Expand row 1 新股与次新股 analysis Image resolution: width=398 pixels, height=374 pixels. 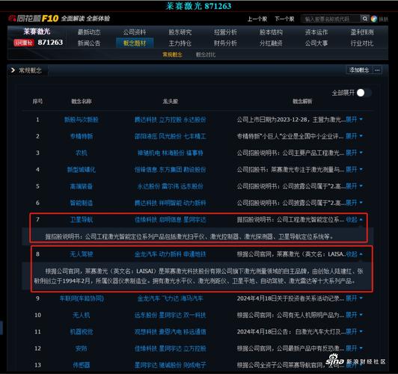coord(354,120)
